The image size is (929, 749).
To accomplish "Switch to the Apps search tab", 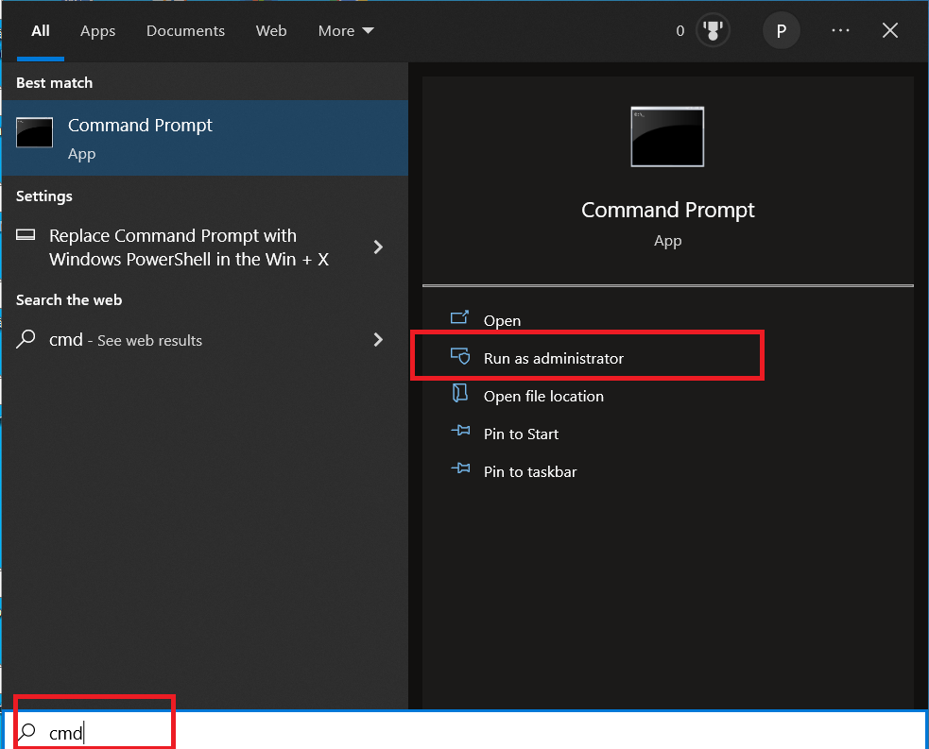I will click(97, 31).
